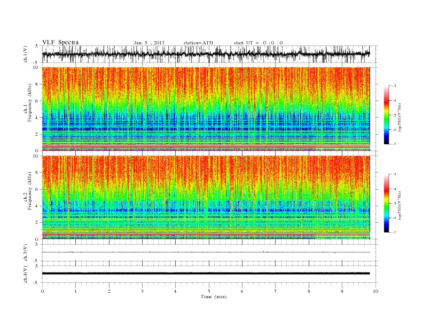This screenshot has height=327, width=423.
Task: Click the "5" tick of ch.1(V) waveform axis
Action: tap(36, 46)
